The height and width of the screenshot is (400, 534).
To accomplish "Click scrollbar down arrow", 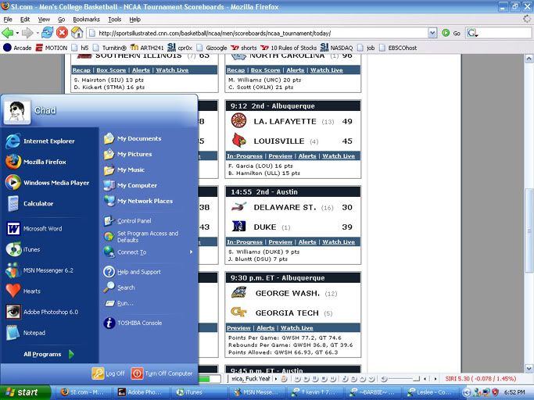I will tap(529, 368).
